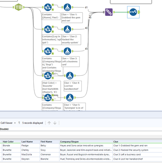Click the '5 records displayed' text
This screenshot has height=163, width=162.
[x=33, y=123]
